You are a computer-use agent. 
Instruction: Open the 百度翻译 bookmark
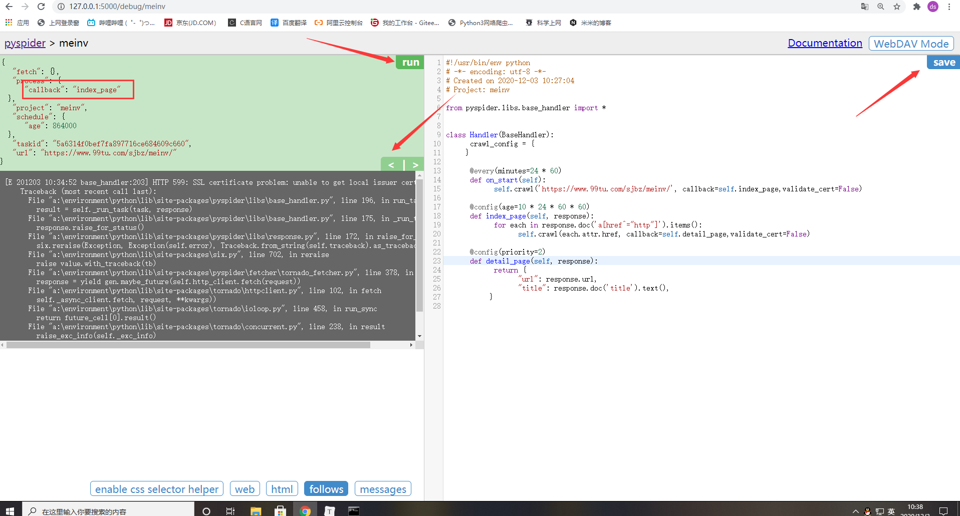click(289, 23)
